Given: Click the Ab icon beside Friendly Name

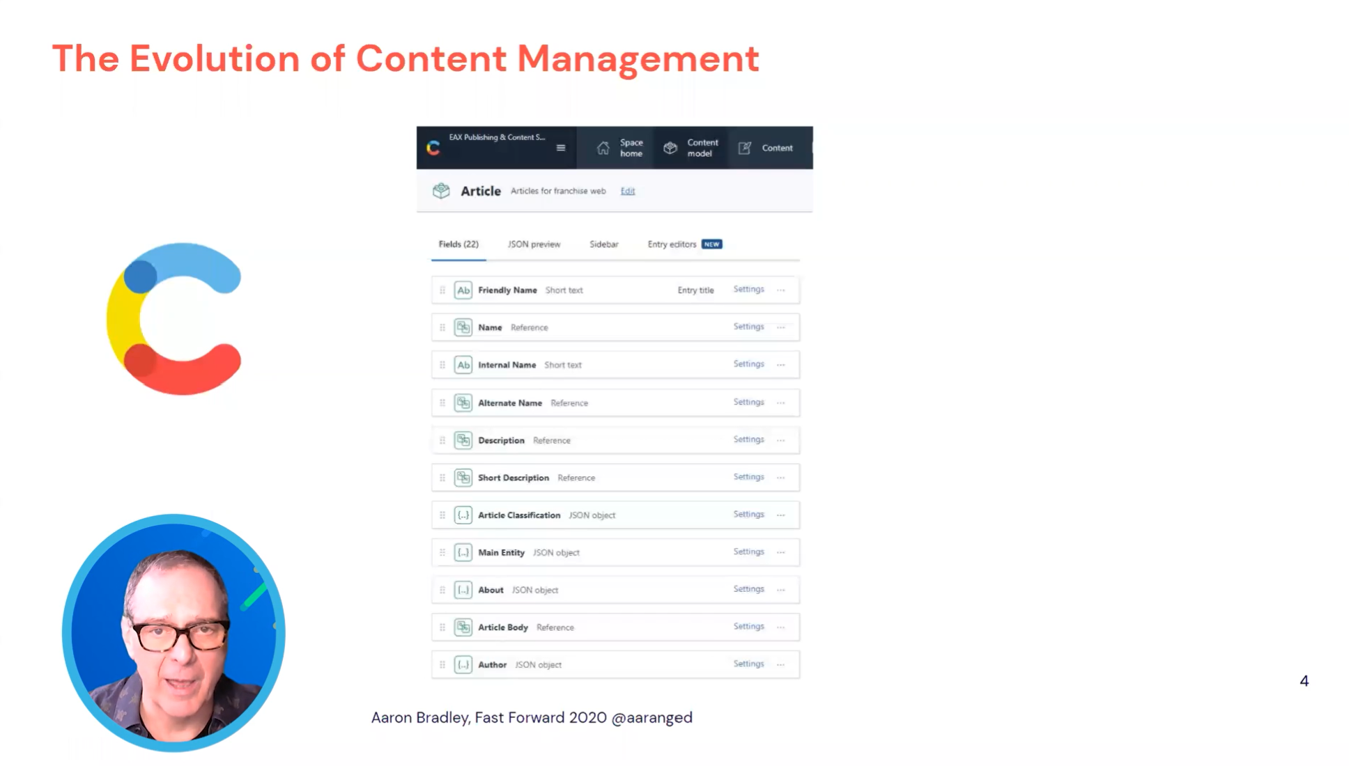Looking at the screenshot, I should [x=463, y=290].
